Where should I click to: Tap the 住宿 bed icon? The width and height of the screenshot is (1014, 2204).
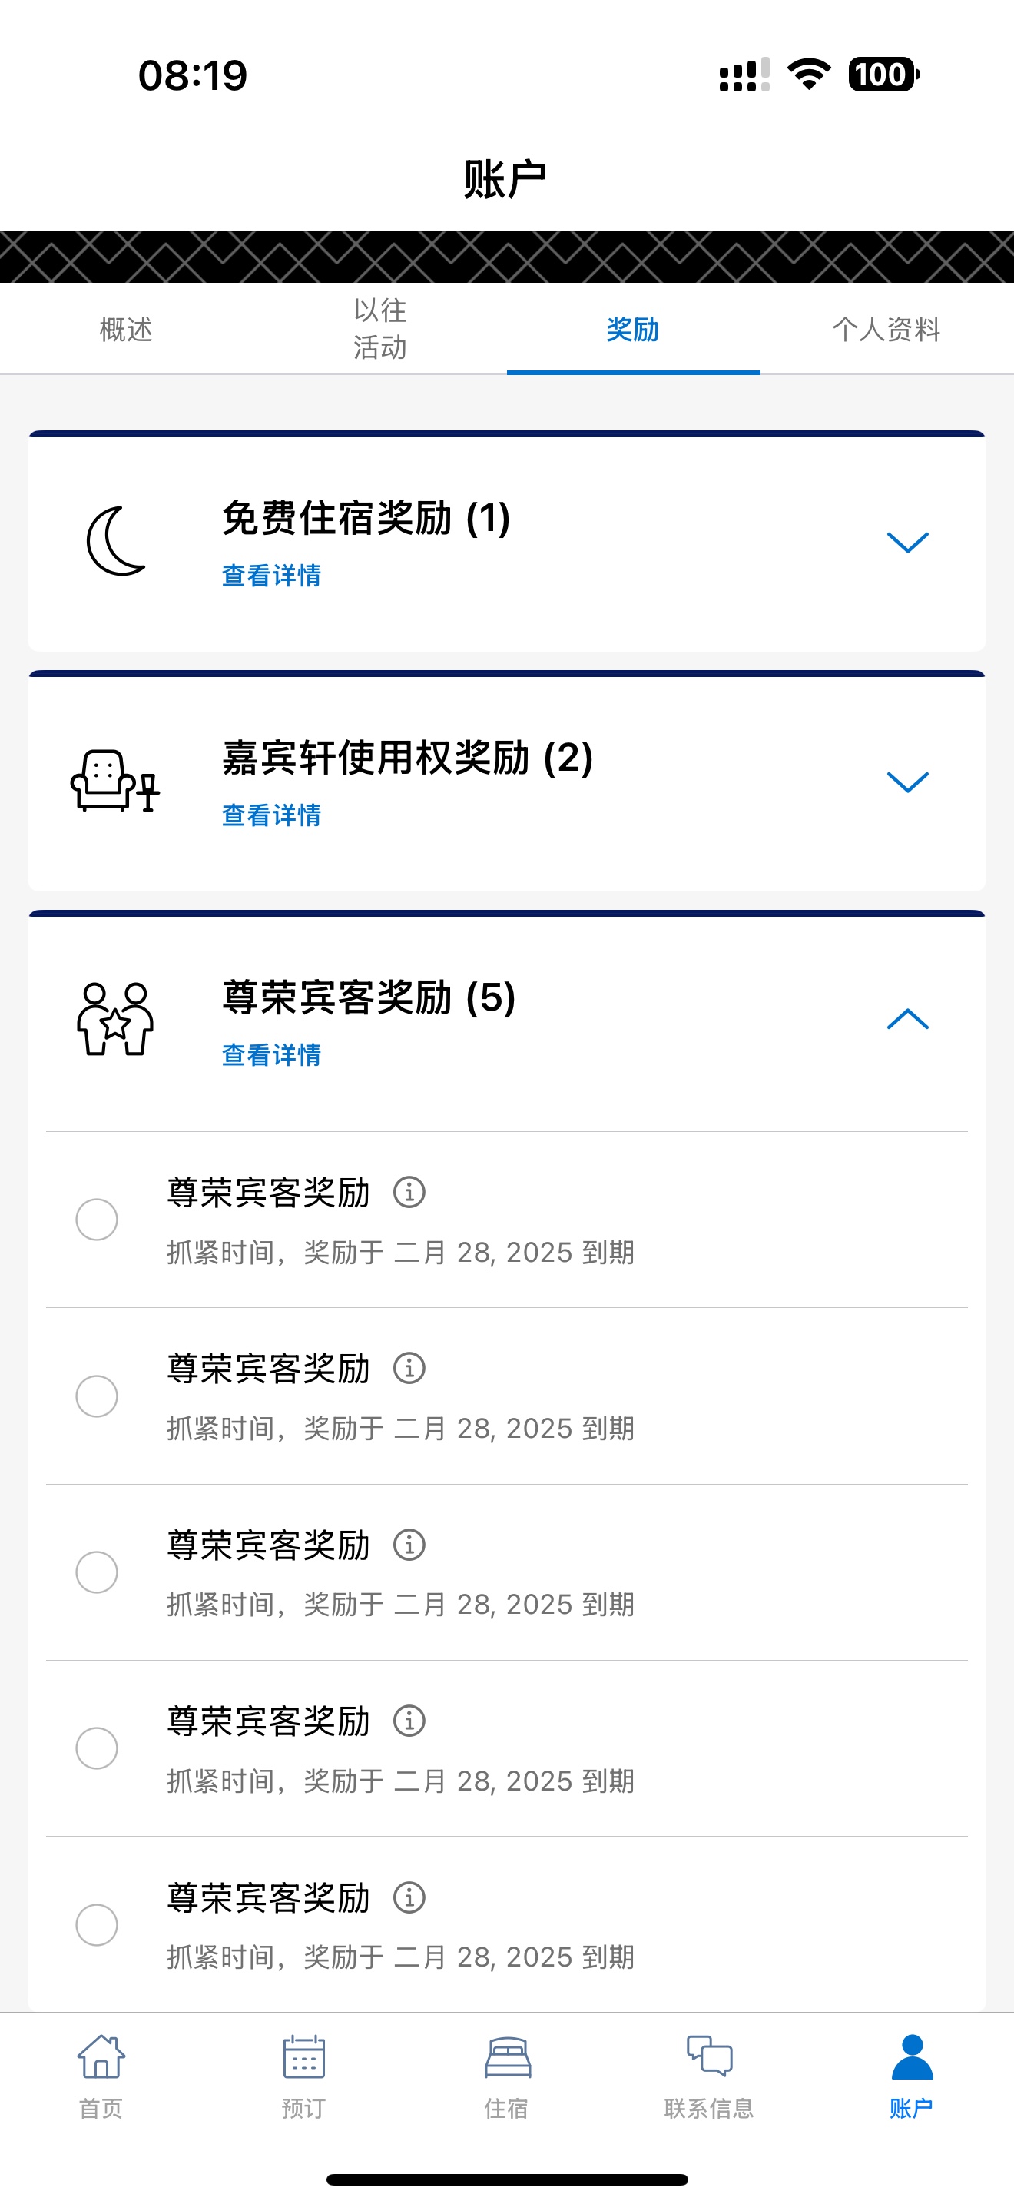point(507,2057)
